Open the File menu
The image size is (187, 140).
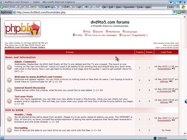(x=104, y=7)
